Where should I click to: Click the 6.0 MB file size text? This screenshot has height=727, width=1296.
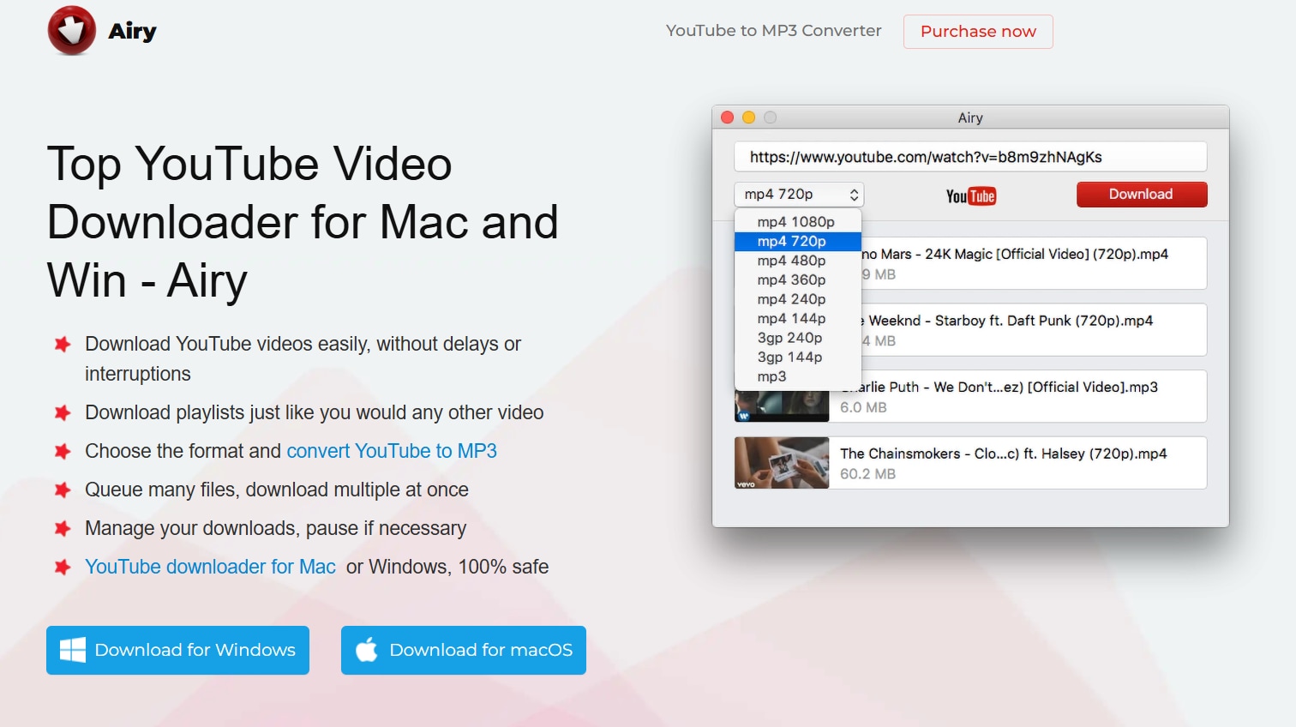tap(863, 408)
